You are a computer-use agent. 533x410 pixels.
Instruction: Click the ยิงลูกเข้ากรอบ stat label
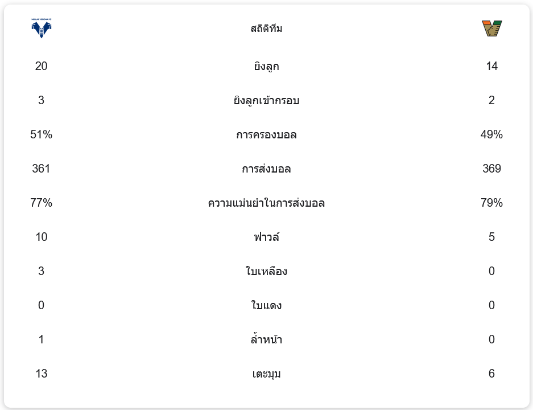point(266,101)
